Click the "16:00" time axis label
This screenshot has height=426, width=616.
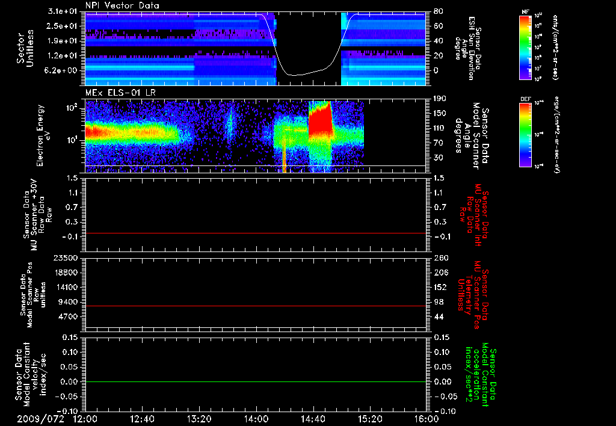coord(427,419)
